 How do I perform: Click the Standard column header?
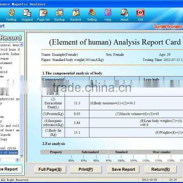pyautogui.click(x=121, y=152)
